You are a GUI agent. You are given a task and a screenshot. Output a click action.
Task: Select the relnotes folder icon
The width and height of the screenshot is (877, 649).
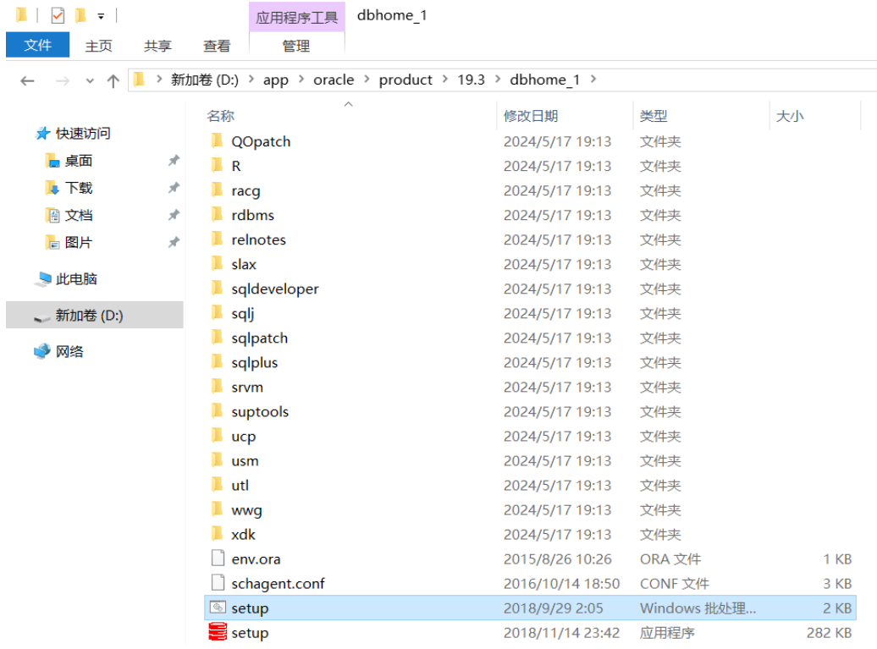218,239
